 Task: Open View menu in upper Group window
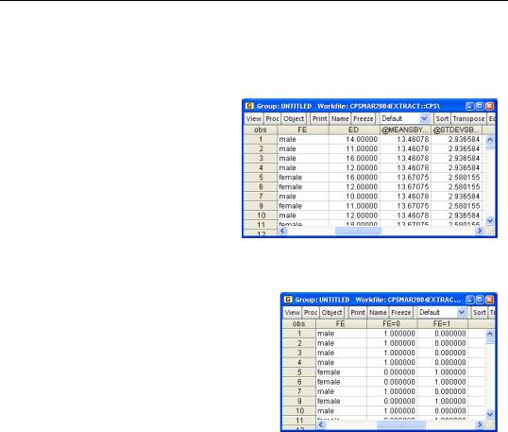click(x=253, y=119)
